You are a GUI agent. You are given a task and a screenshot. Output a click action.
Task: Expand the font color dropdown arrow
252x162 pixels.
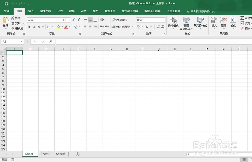(x=70, y=27)
